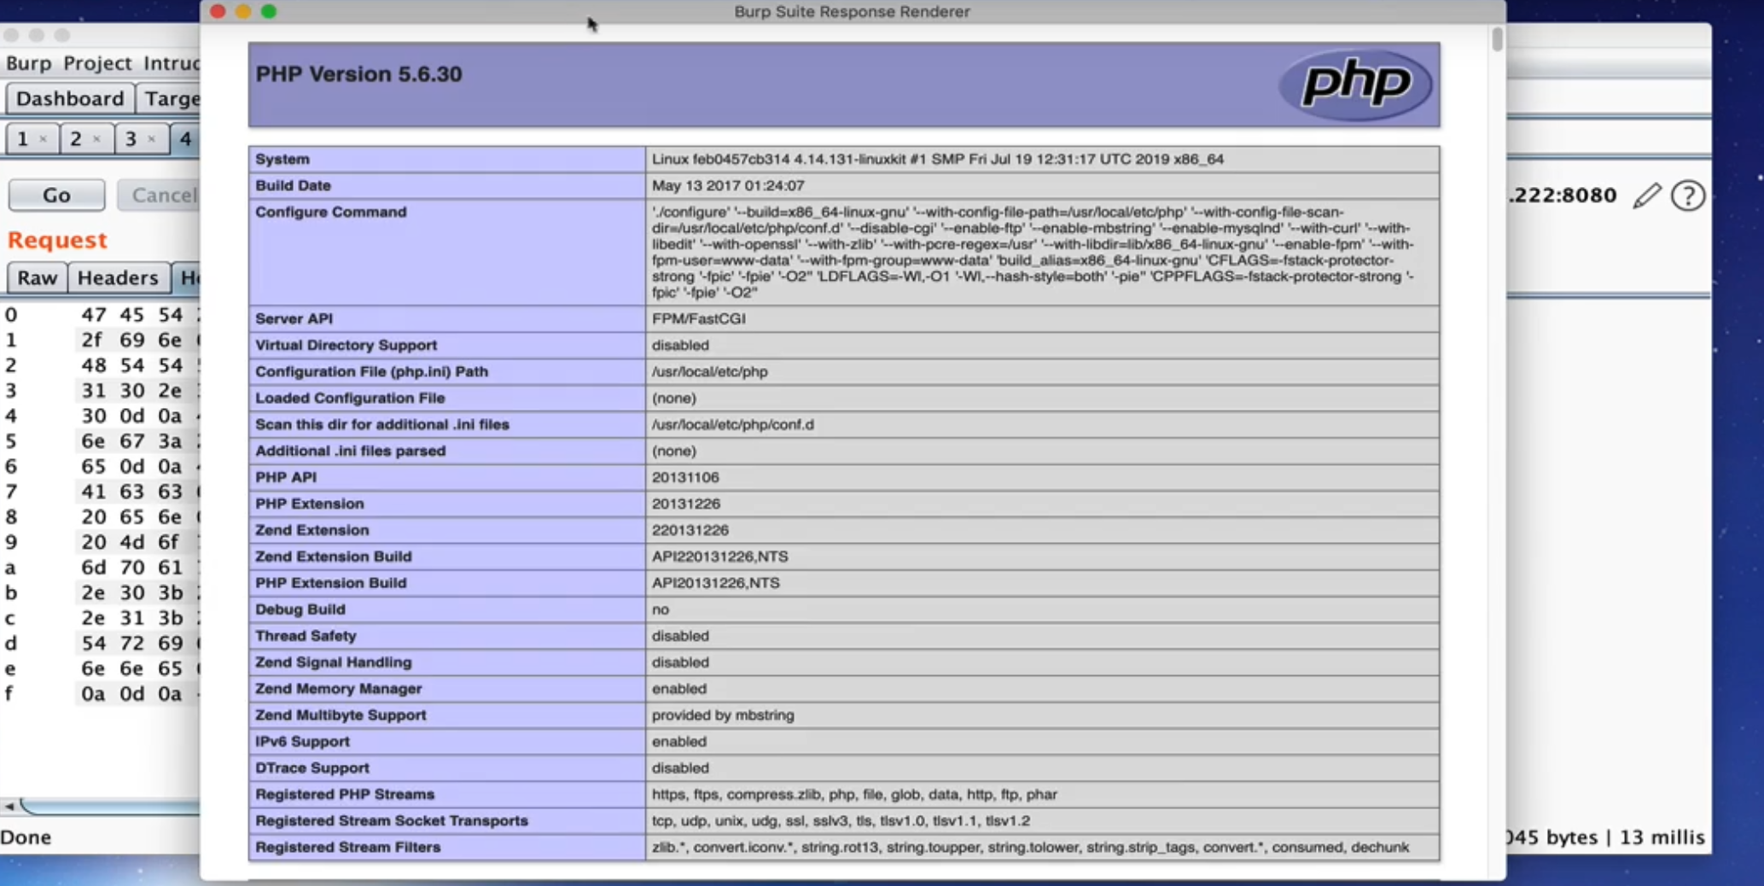1764x886 pixels.
Task: Click the pencil edit target icon in Burp
Action: click(x=1647, y=195)
